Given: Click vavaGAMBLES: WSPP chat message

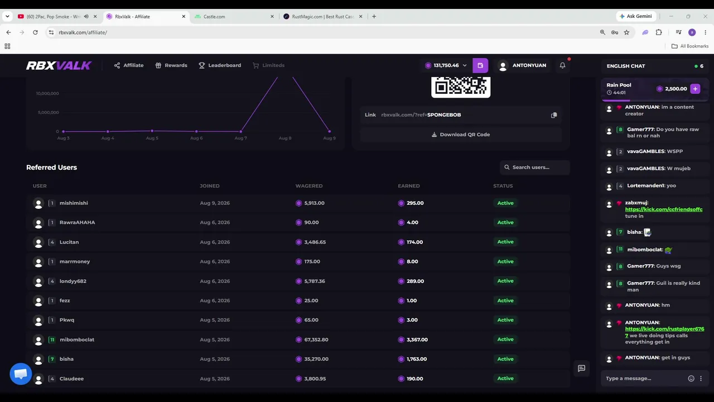Looking at the screenshot, I should click(x=655, y=151).
